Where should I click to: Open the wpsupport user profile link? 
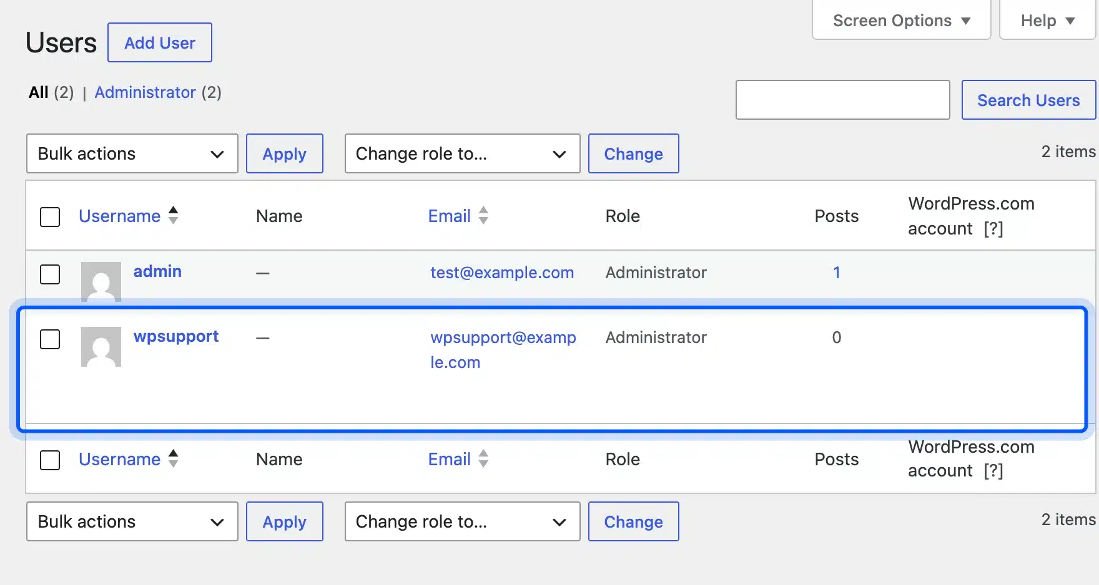coord(176,336)
